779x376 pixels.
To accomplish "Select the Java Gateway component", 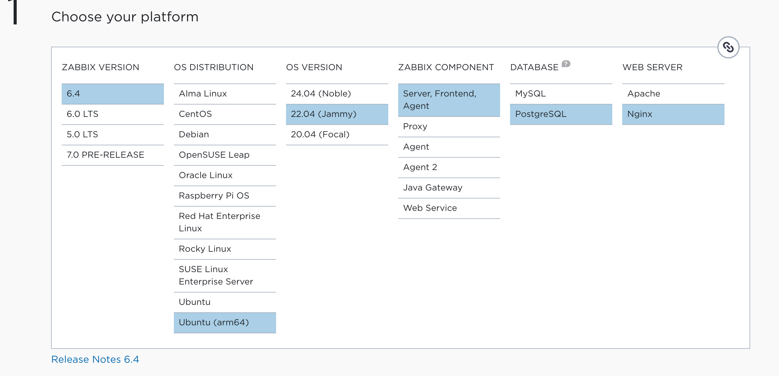I will (x=449, y=188).
